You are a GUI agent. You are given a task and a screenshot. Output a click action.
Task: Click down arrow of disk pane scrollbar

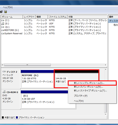[106, 114]
